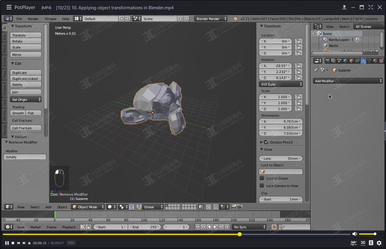Screen dimensions: 386x249
Task: Open the Object Data triangle icon
Action: (x=369, y=61)
